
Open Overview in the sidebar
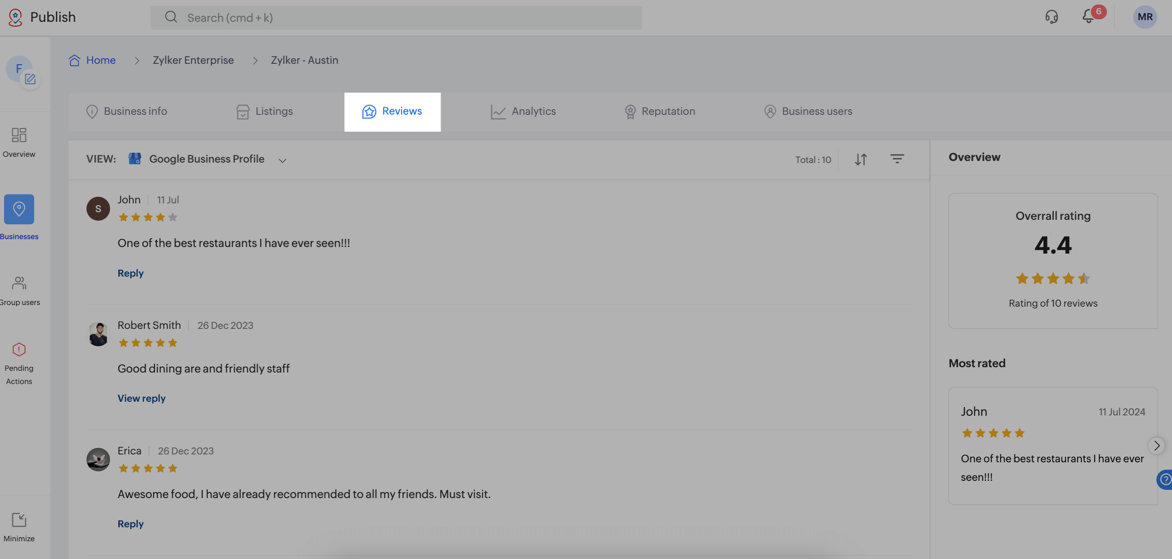(19, 143)
